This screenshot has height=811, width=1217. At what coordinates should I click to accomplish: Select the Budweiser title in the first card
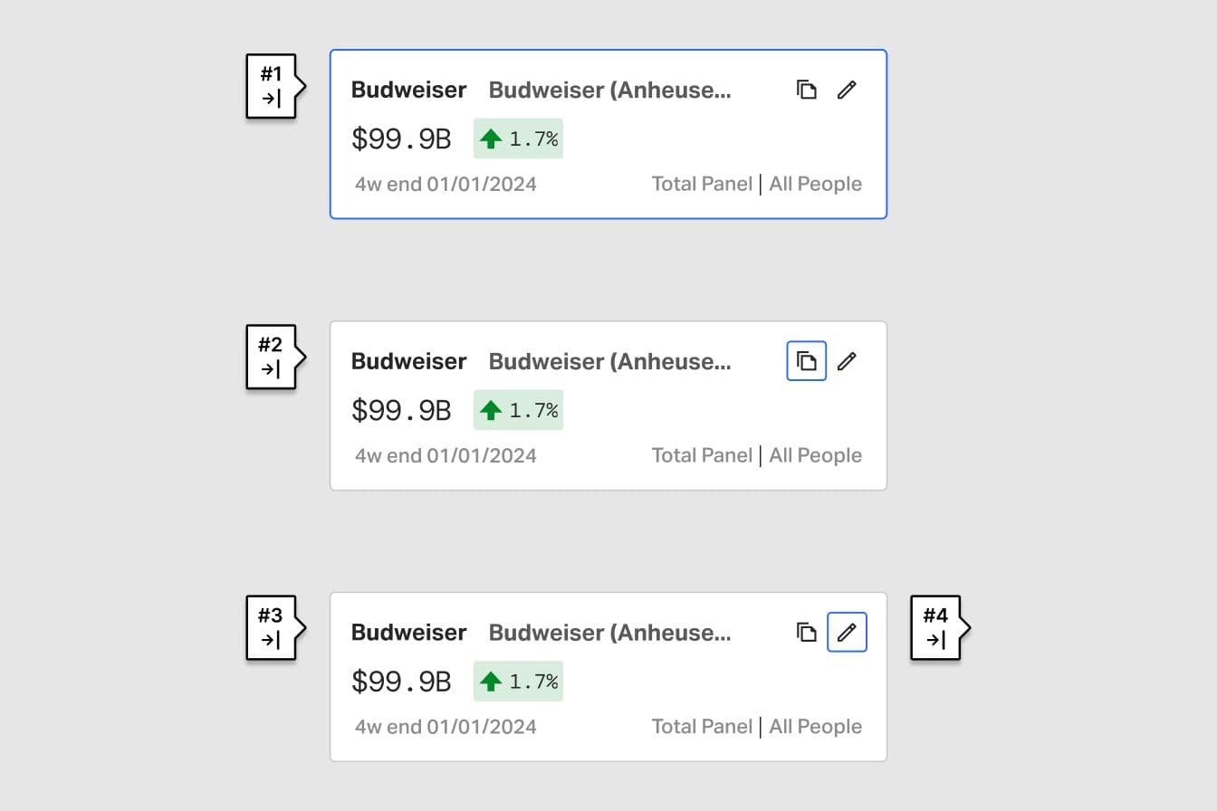pos(409,90)
